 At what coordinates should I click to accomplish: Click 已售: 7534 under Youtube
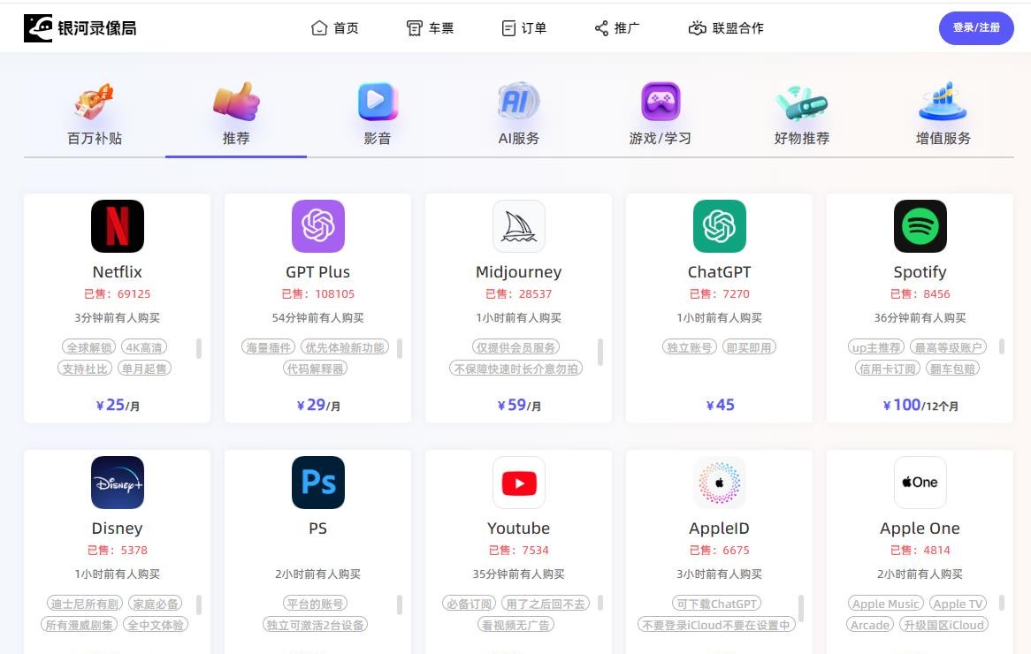[x=519, y=550]
